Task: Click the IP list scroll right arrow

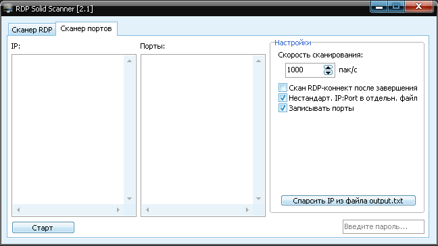Action: (118, 210)
